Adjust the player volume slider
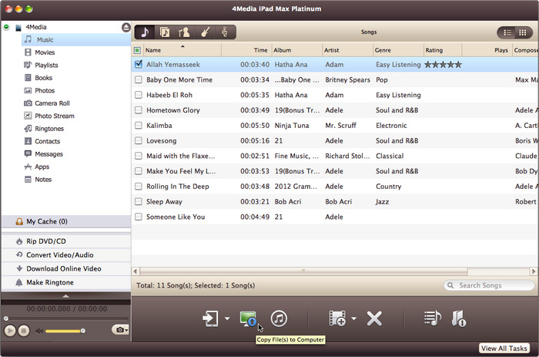 pos(65,331)
